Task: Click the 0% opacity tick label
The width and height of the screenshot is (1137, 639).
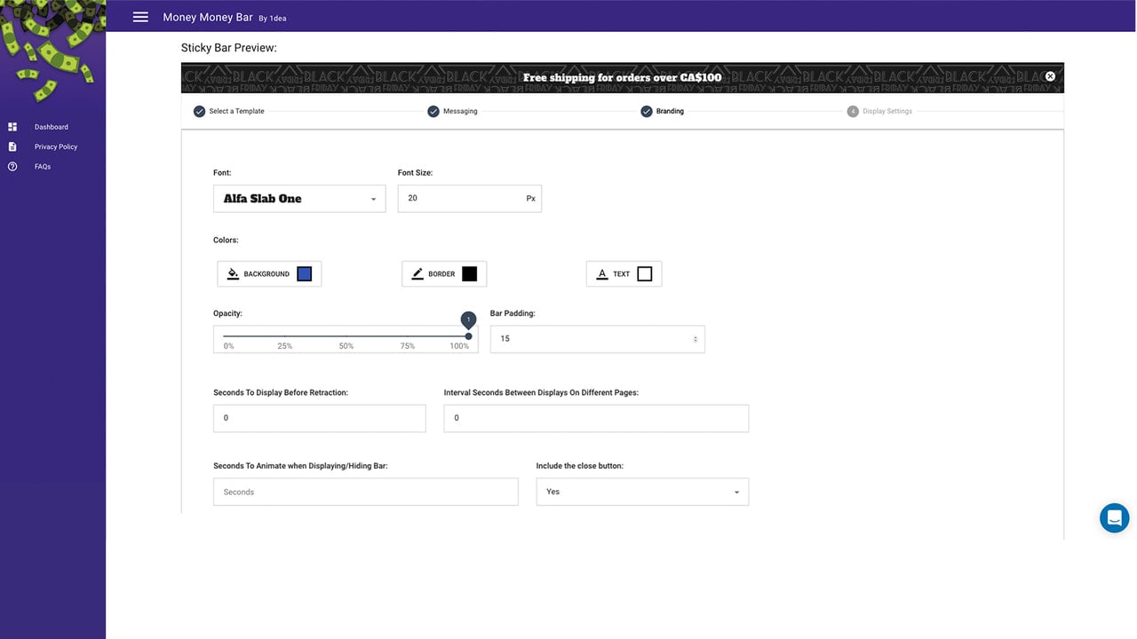Action: (228, 346)
